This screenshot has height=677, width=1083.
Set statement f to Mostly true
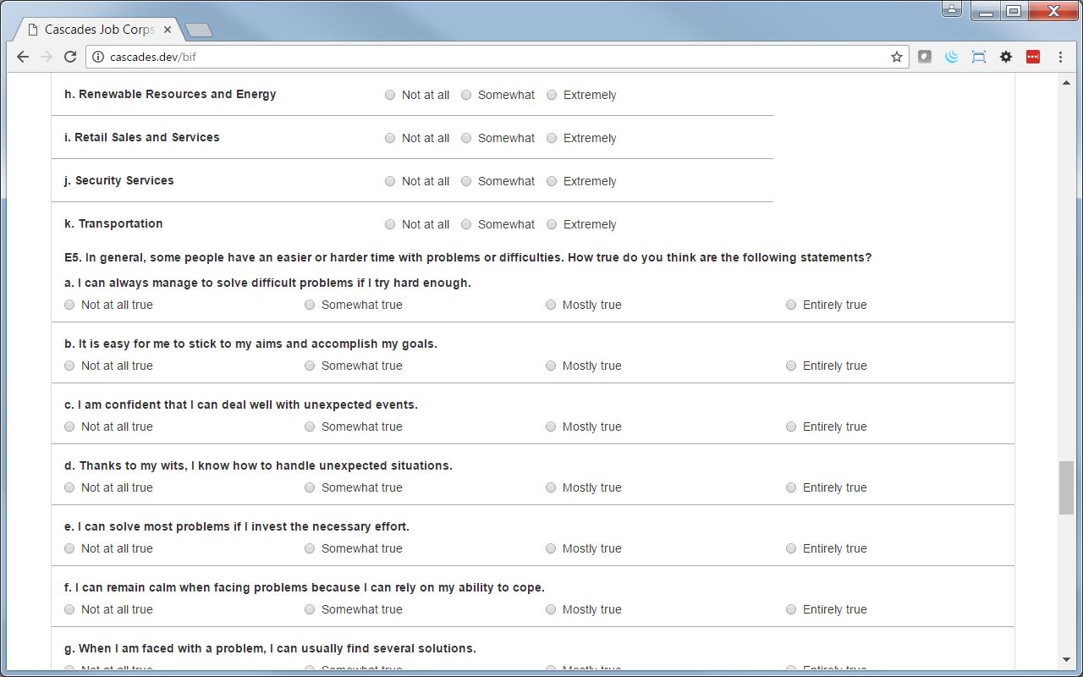coord(551,609)
